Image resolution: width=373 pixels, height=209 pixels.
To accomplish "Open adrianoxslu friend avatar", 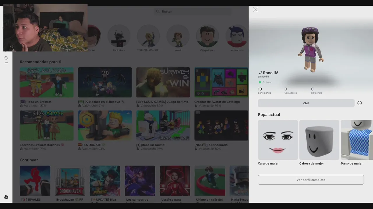I will (x=237, y=36).
